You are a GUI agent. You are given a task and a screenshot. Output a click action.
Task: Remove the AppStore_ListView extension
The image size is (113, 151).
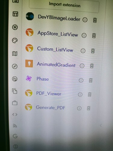(x=94, y=36)
